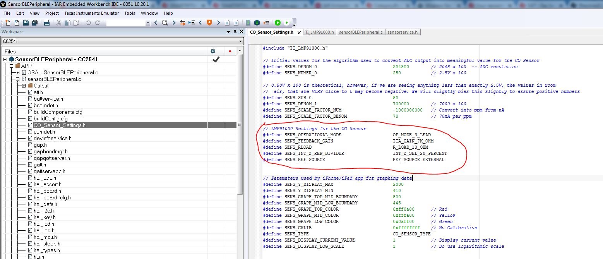Open the Texas Instruments Emulator menu
Viewport: 603px width, 259px height.
coord(92,13)
